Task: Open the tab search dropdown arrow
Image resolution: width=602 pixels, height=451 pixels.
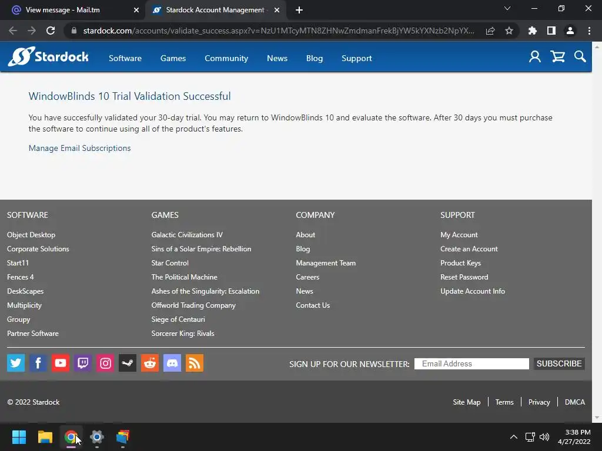Action: pos(507,8)
